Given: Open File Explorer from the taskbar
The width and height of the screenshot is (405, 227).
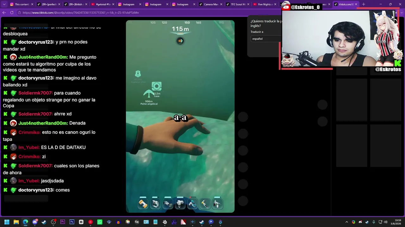Looking at the screenshot, I should point(16,222).
